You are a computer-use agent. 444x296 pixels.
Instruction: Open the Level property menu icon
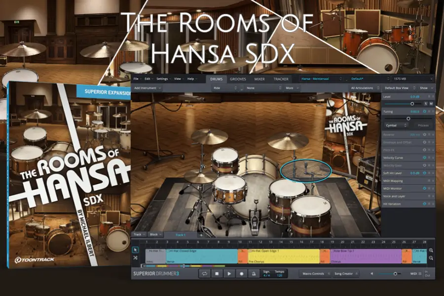(x=429, y=97)
